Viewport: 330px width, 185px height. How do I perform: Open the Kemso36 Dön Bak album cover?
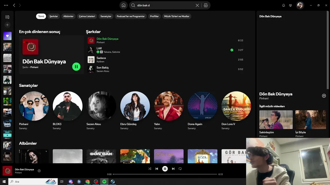point(101,156)
